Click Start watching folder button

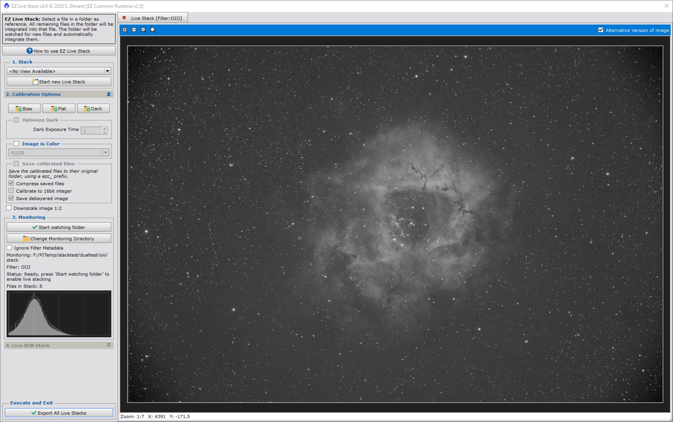point(59,227)
